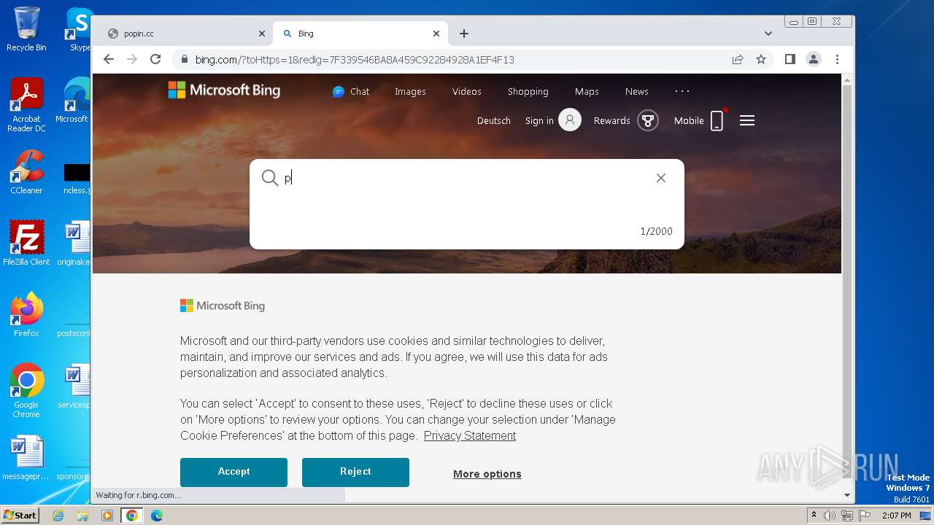Show hidden system tray icons
The width and height of the screenshot is (934, 525).
tap(814, 516)
